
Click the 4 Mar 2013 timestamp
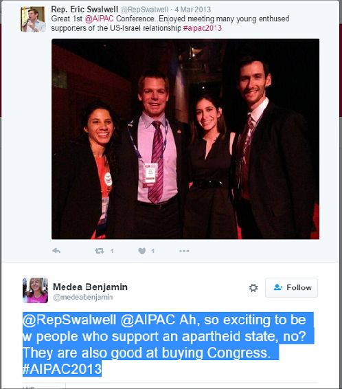tap(193, 10)
